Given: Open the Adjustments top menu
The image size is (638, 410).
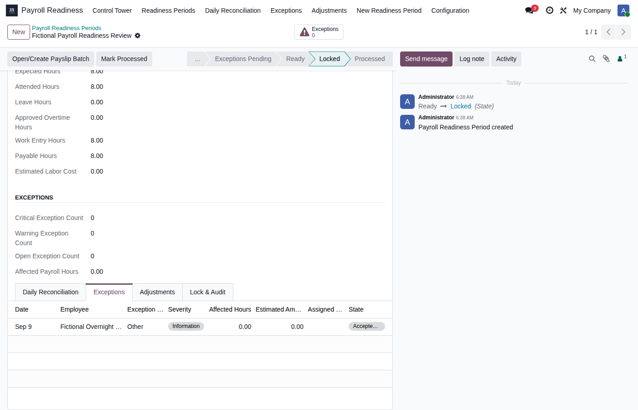Looking at the screenshot, I should [329, 10].
